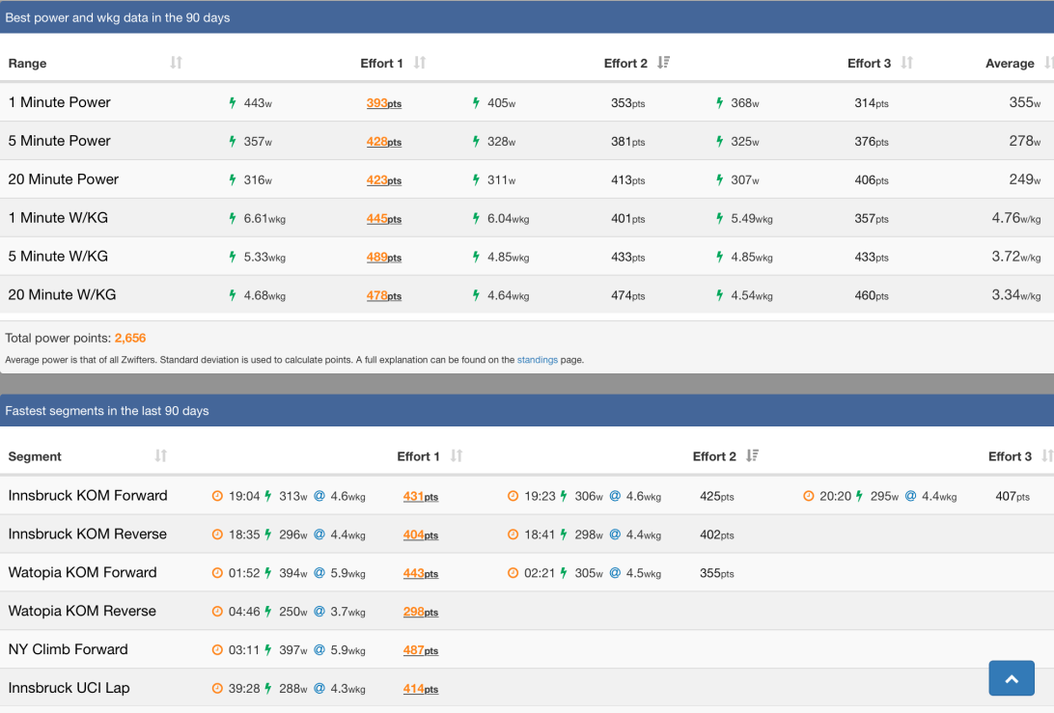Sort power table by Range column

(x=176, y=63)
